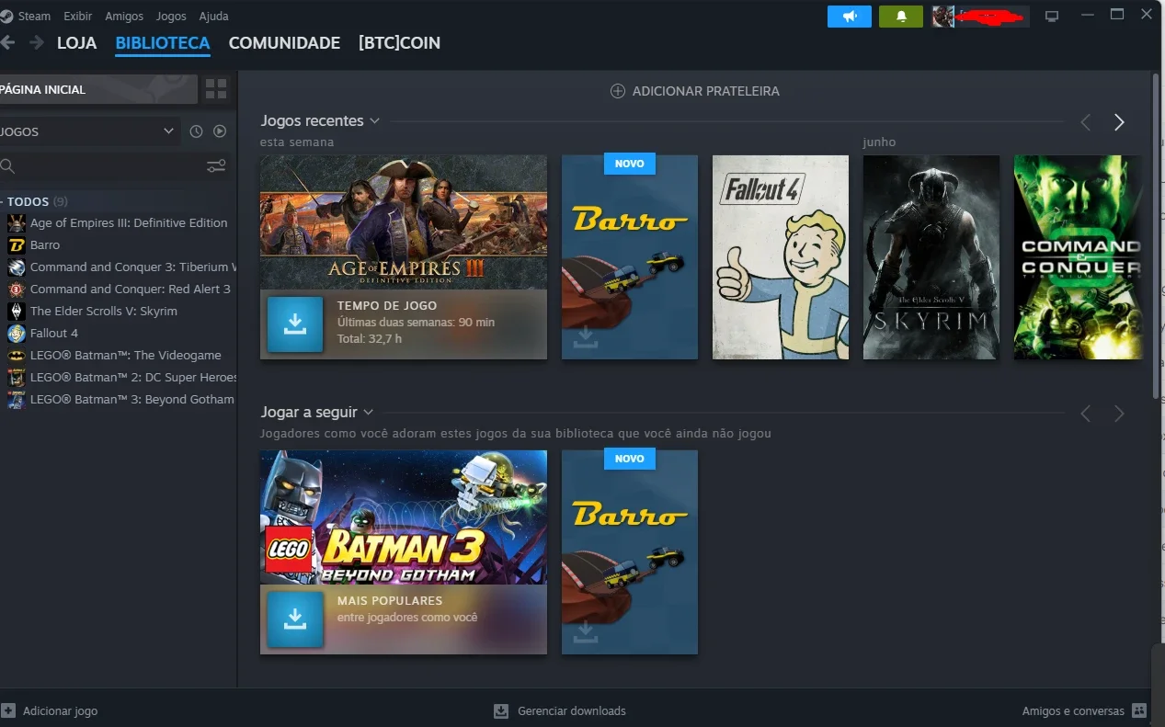Select the BIBLIOTECA tab
The image size is (1165, 727).
(163, 43)
